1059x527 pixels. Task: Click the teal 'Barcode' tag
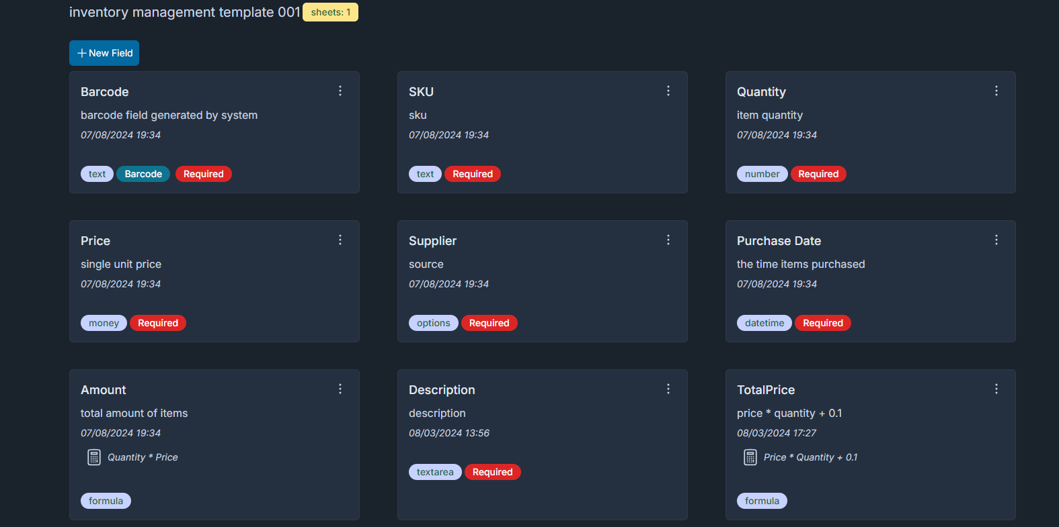[x=143, y=174]
